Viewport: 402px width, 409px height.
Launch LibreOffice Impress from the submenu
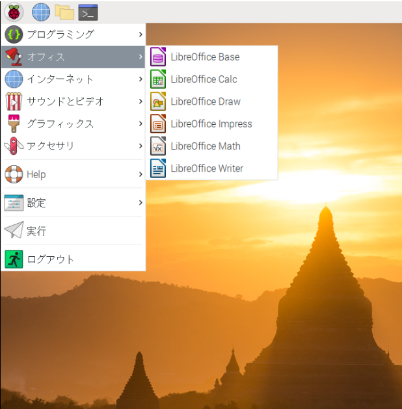[x=211, y=124]
